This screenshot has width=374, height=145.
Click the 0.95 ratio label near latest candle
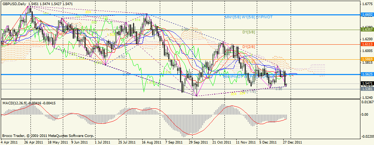279,89
